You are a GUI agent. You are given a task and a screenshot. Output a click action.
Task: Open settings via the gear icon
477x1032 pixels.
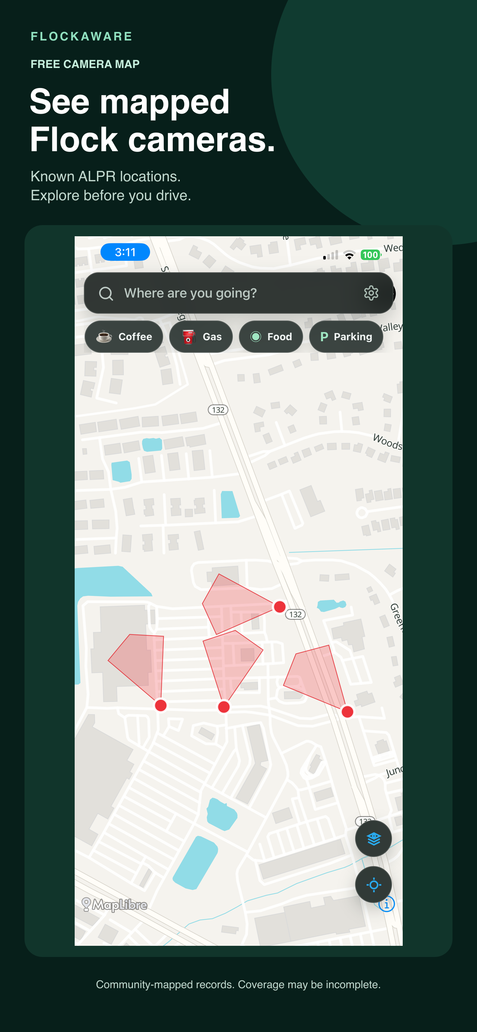coord(371,293)
